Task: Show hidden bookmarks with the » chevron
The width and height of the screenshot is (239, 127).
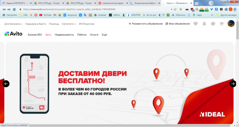Action: coord(212,15)
